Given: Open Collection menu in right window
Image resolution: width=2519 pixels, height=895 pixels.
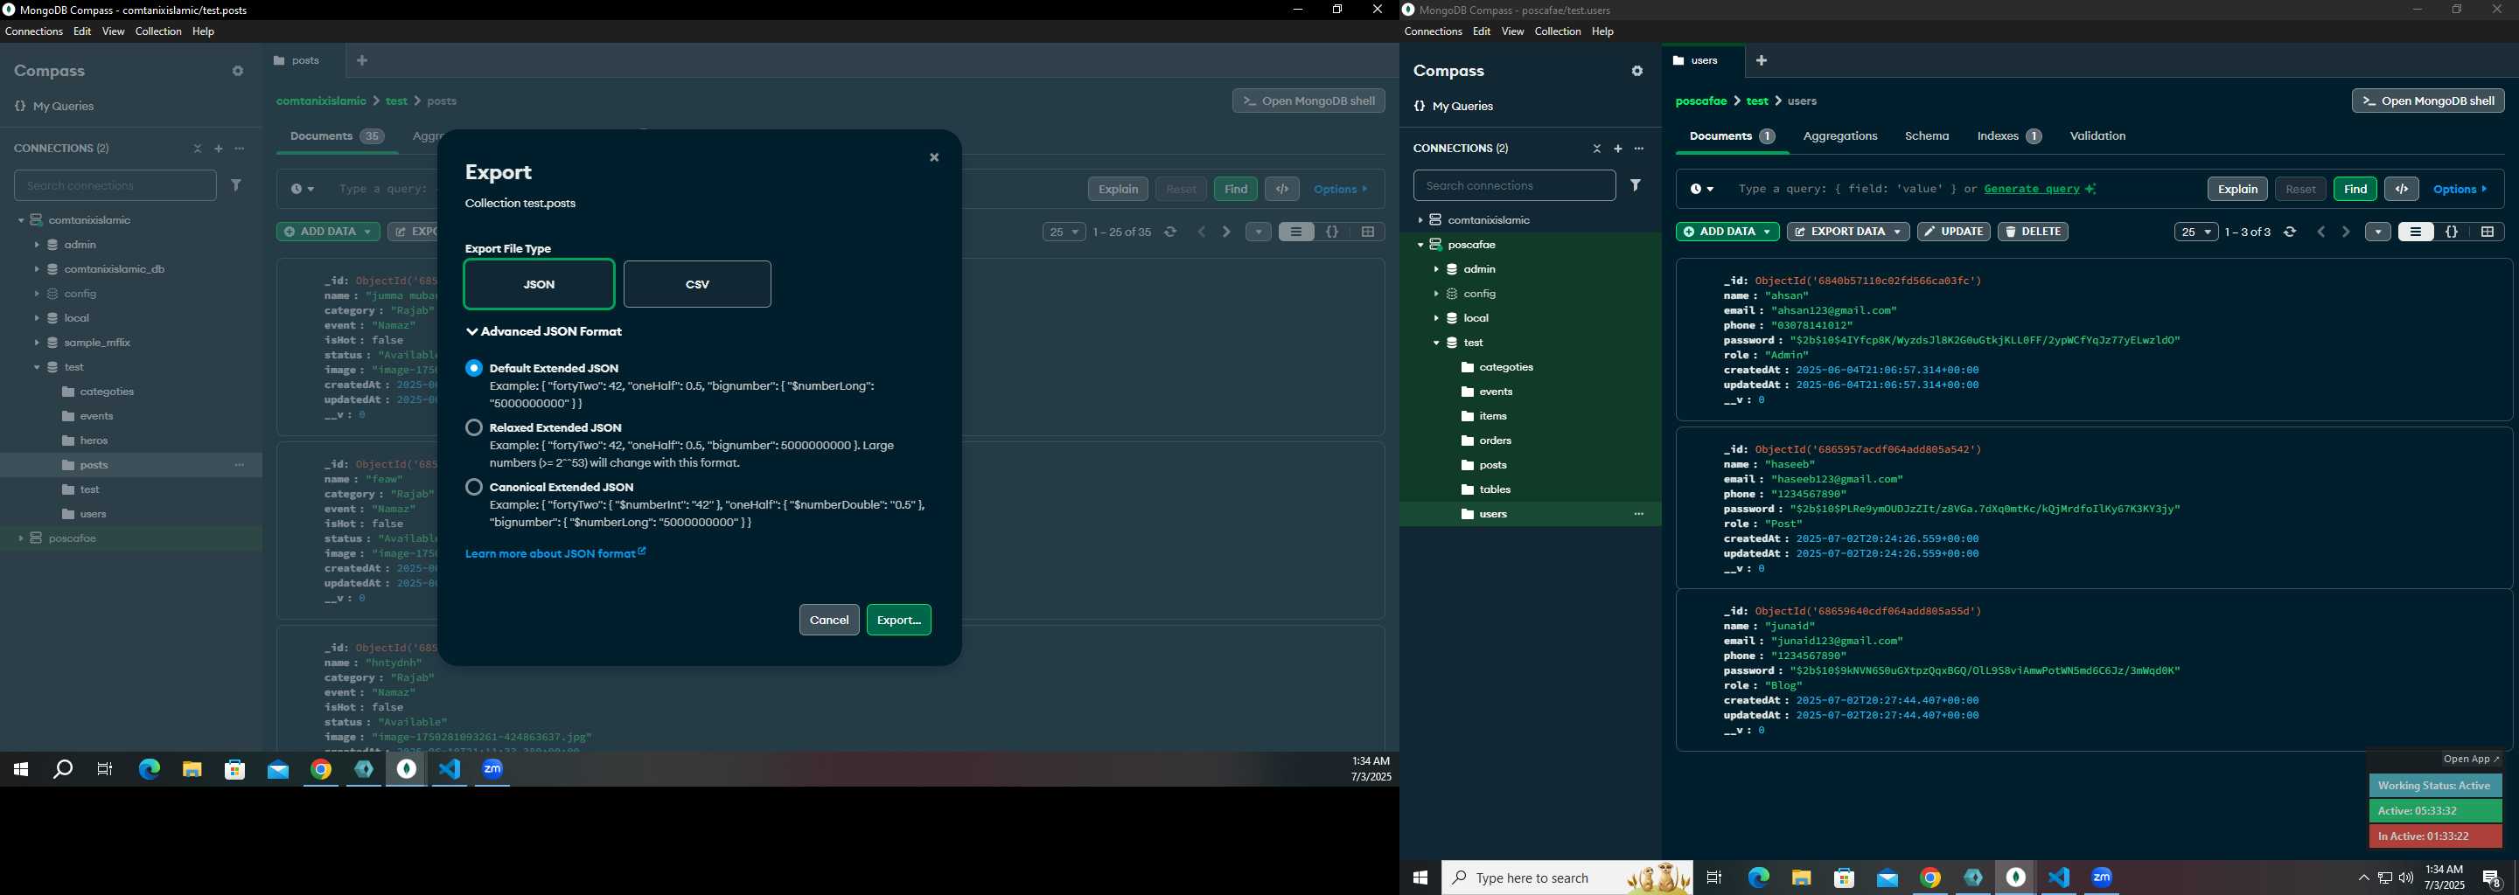Looking at the screenshot, I should click(1557, 32).
